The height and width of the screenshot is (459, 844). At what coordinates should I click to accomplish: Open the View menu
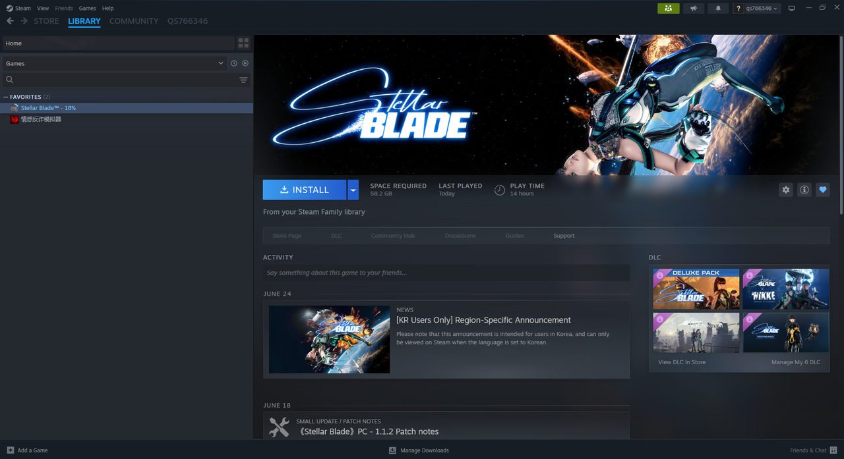click(43, 9)
